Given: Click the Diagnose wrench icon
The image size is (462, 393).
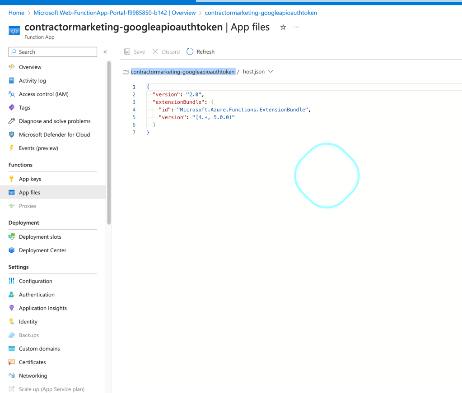Looking at the screenshot, I should pyautogui.click(x=11, y=121).
